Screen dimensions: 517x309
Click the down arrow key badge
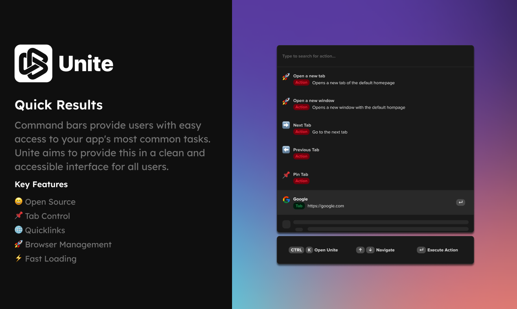(370, 250)
